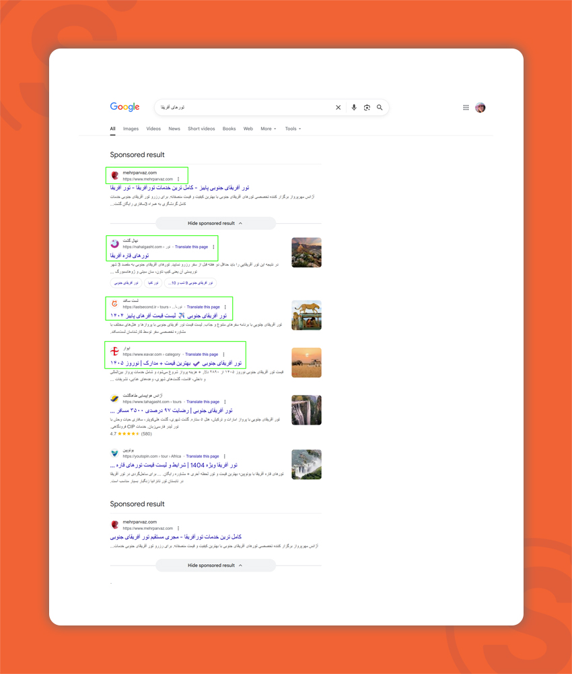The width and height of the screenshot is (572, 674).
Task: Click the Google logo
Action: click(124, 107)
